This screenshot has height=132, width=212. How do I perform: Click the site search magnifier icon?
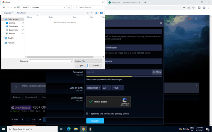(x=196, y=19)
